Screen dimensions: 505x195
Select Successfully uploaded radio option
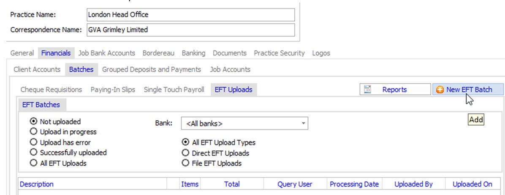pos(33,153)
